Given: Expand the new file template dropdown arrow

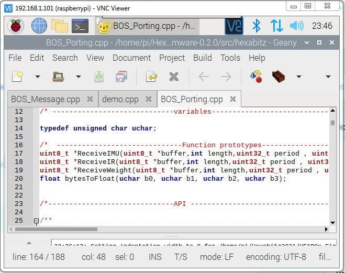Looking at the screenshot, I should click(38, 77).
